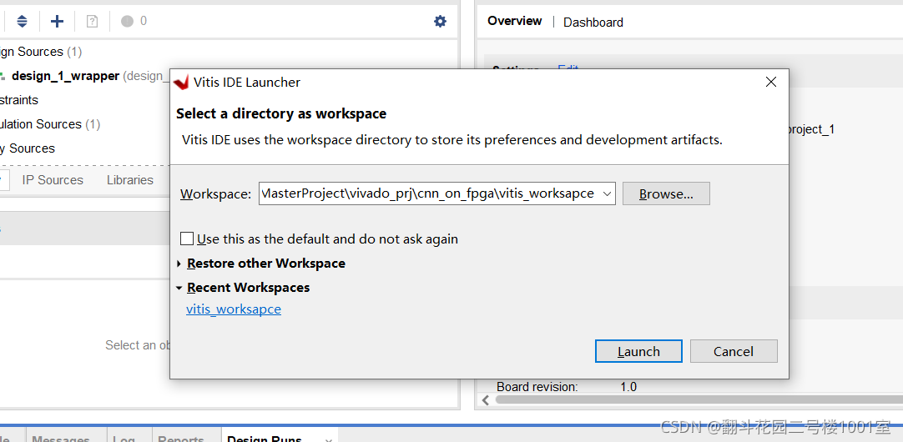Select the design_1_wrapper source item
The width and height of the screenshot is (903, 442).
[65, 76]
